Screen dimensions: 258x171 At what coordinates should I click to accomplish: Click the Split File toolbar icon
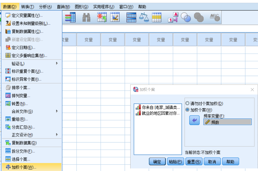pyautogui.click(x=131, y=17)
